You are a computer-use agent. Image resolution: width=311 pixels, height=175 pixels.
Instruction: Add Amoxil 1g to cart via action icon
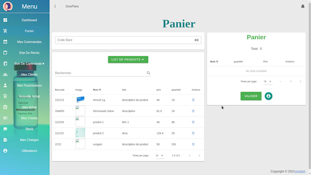(193, 100)
